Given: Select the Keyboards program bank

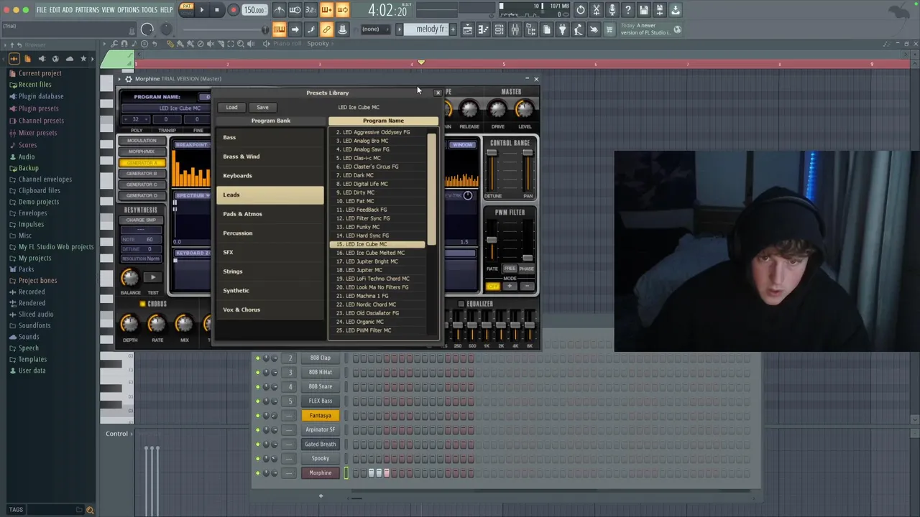Looking at the screenshot, I should point(270,175).
